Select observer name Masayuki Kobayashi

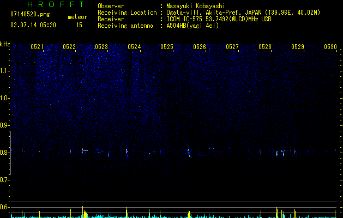tap(196, 6)
